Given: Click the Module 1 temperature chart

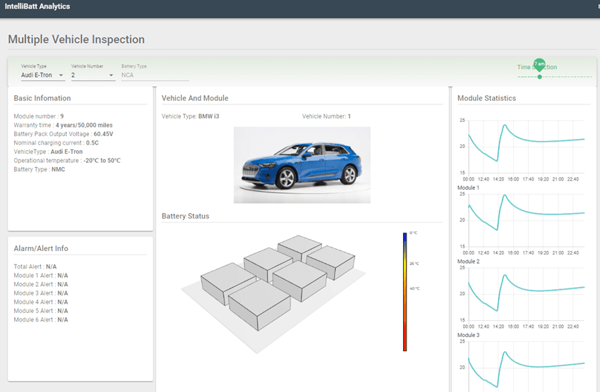Looking at the screenshot, I should [x=522, y=151].
